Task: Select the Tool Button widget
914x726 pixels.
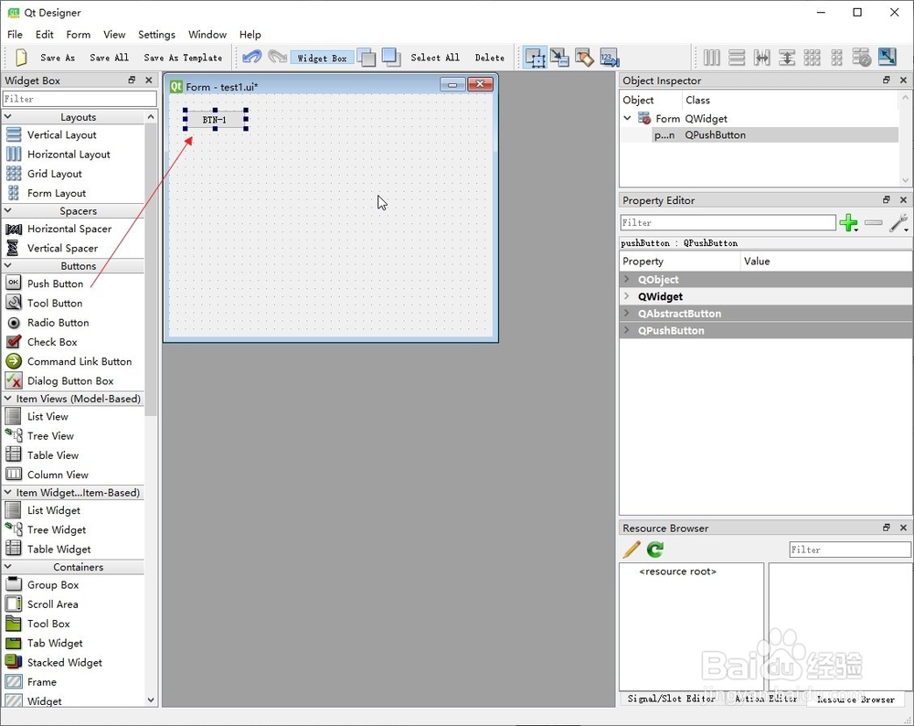Action: click(x=55, y=304)
